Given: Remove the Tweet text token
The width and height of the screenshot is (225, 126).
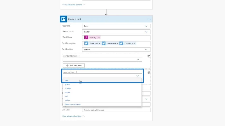Looking at the screenshot, I should tap(100, 44).
